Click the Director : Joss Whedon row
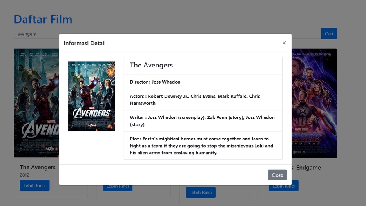 pos(203,82)
